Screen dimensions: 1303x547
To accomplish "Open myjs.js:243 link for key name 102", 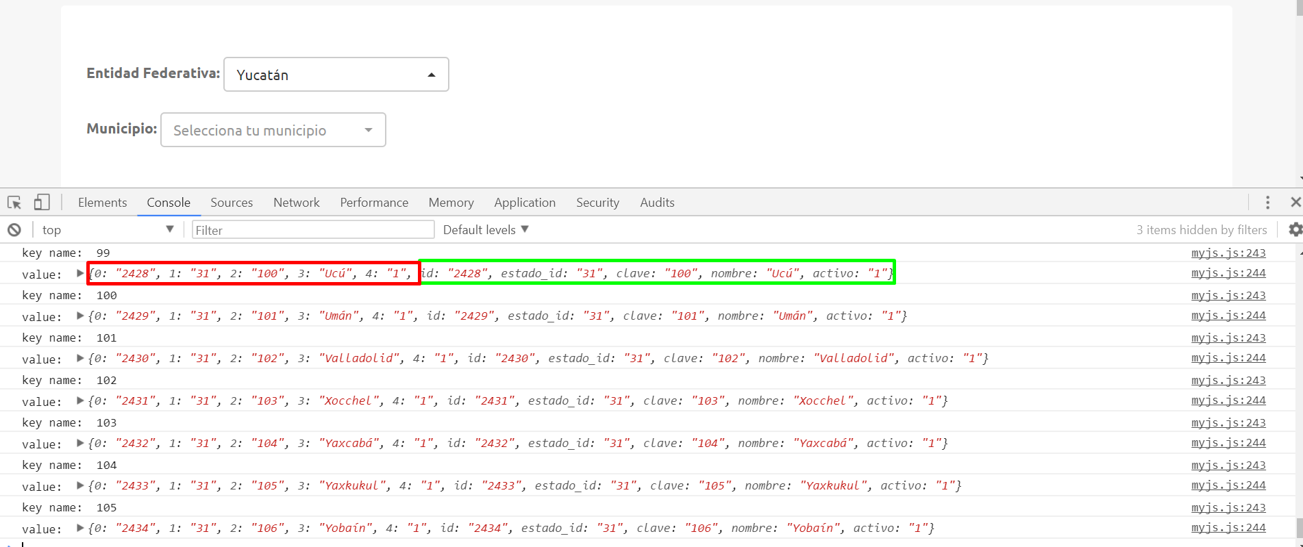I will (1228, 381).
